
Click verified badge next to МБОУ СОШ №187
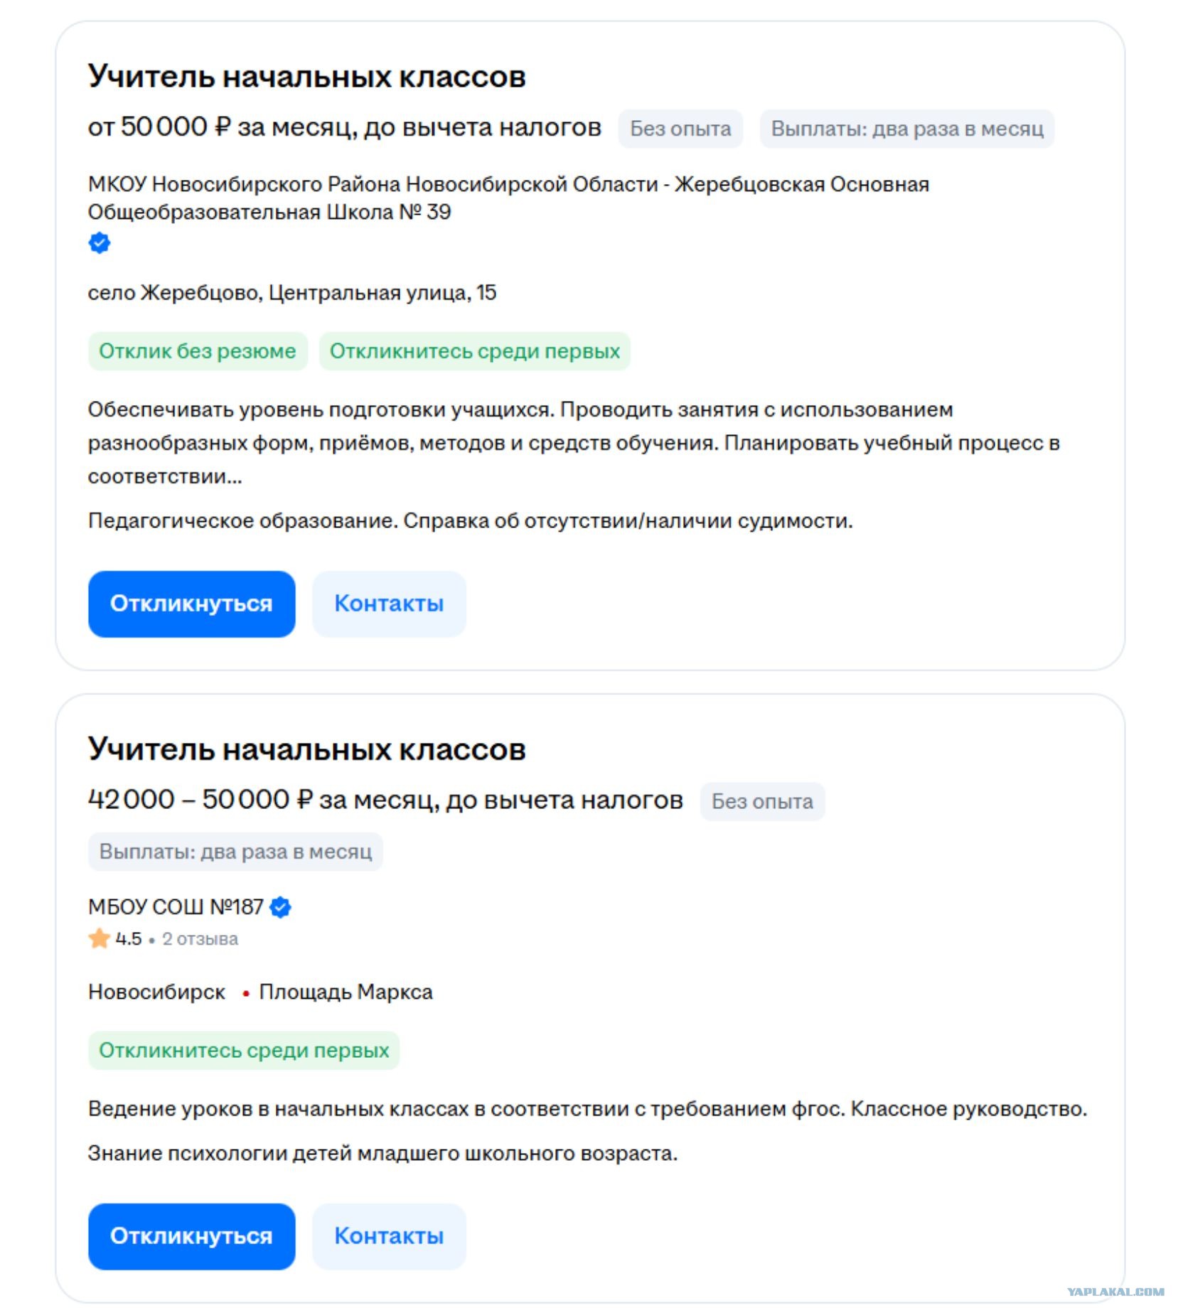point(281,907)
